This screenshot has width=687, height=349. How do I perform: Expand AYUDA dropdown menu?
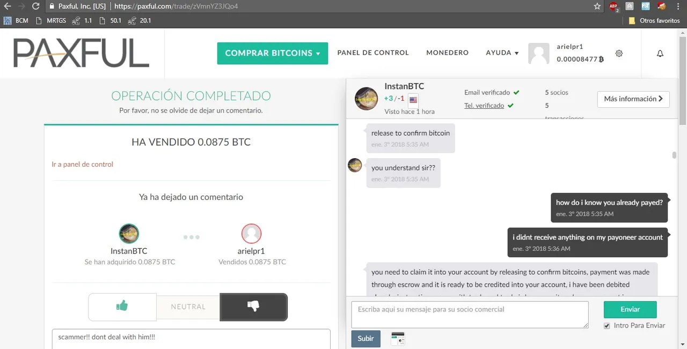pyautogui.click(x=502, y=53)
